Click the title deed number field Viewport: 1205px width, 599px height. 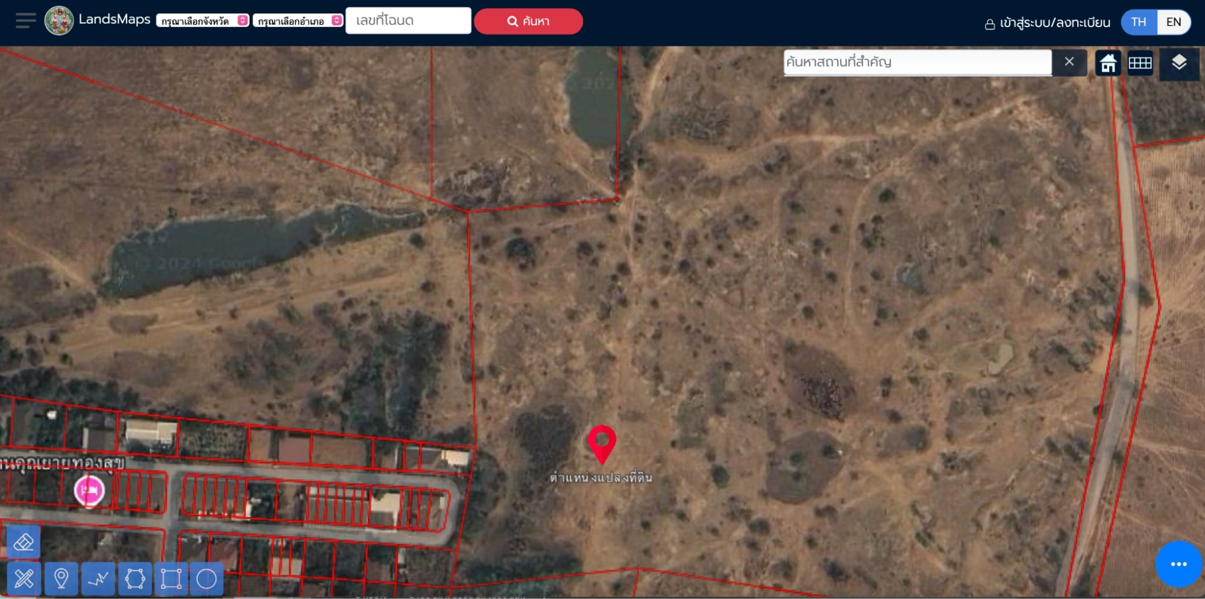point(408,21)
